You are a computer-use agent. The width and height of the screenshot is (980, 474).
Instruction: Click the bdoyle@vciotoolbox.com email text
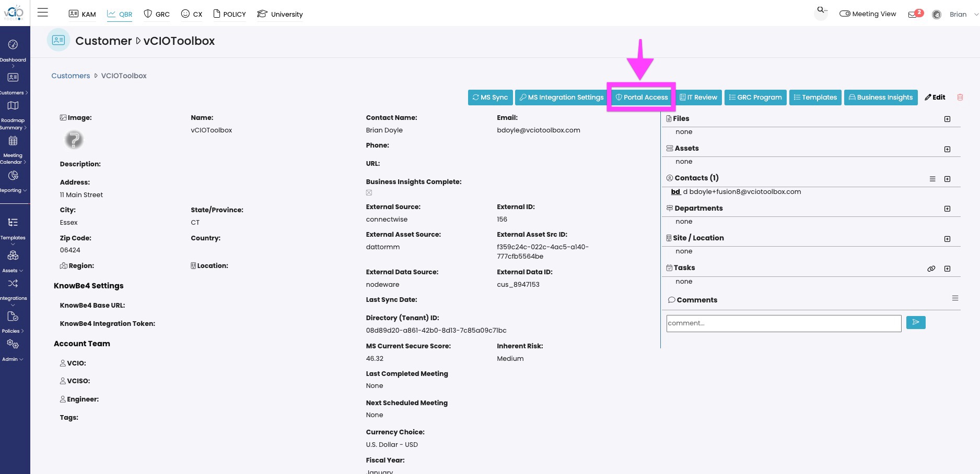539,130
